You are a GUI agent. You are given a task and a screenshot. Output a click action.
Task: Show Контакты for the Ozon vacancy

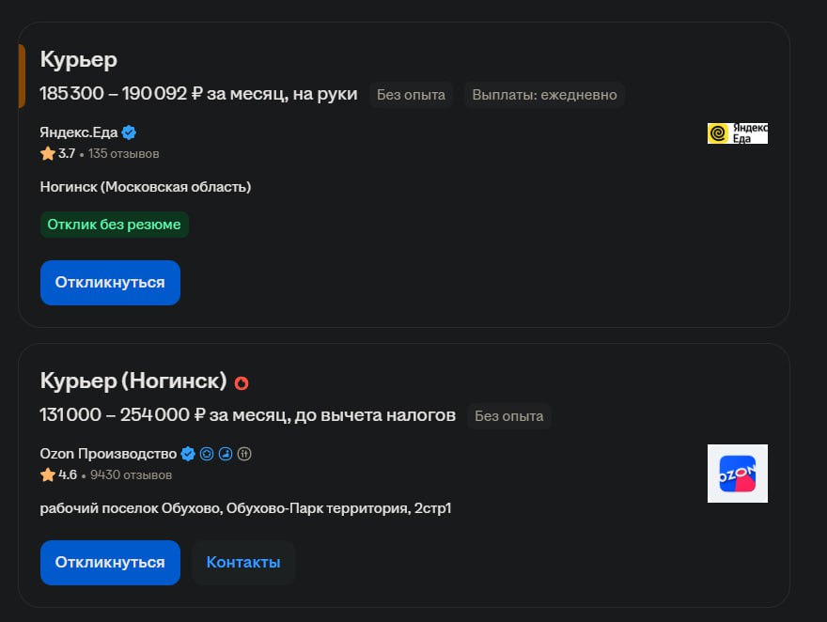pos(243,563)
